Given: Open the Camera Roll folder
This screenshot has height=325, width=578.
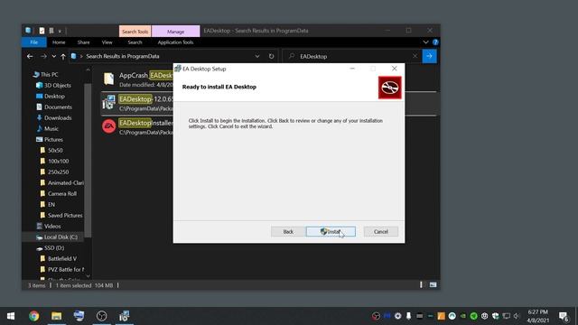Looking at the screenshot, I should point(58,193).
